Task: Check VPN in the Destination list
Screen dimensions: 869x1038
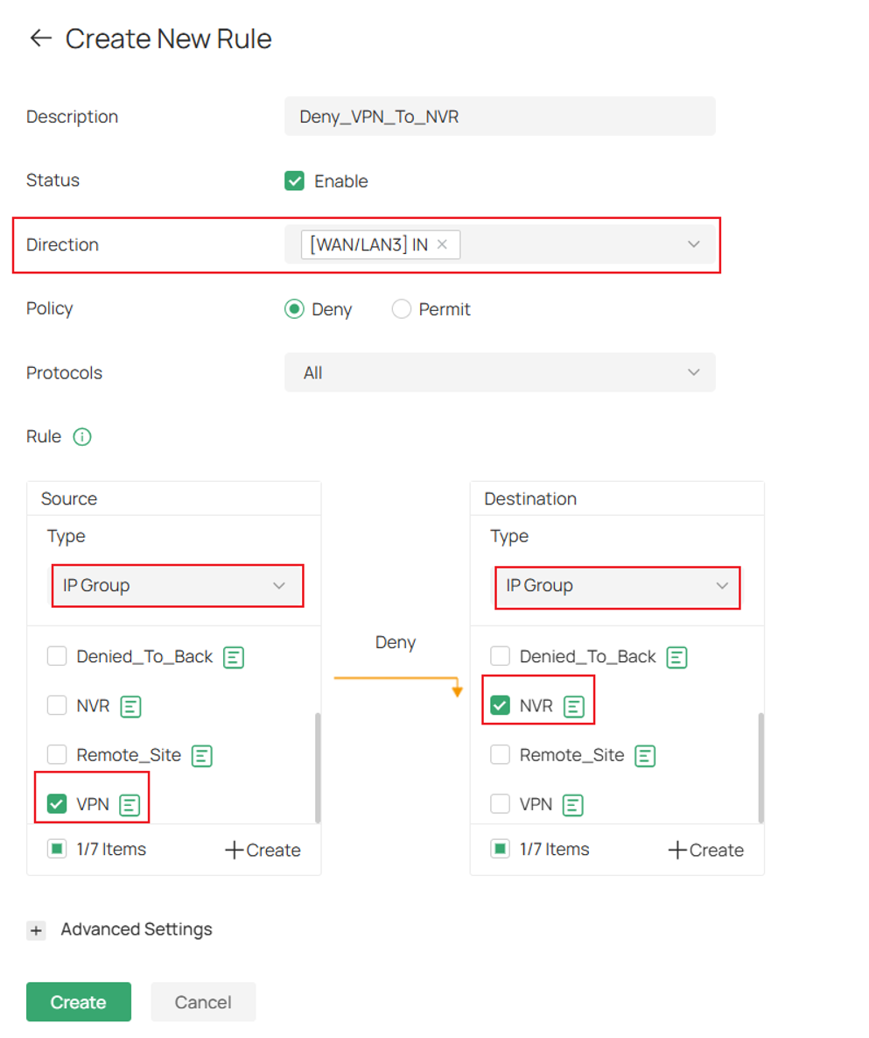Action: (x=500, y=803)
